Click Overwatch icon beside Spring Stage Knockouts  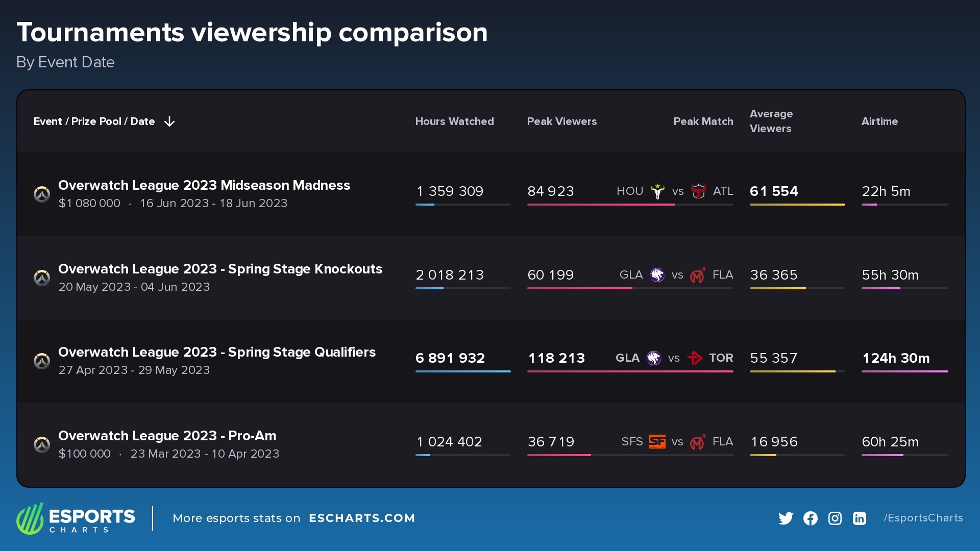coord(42,278)
